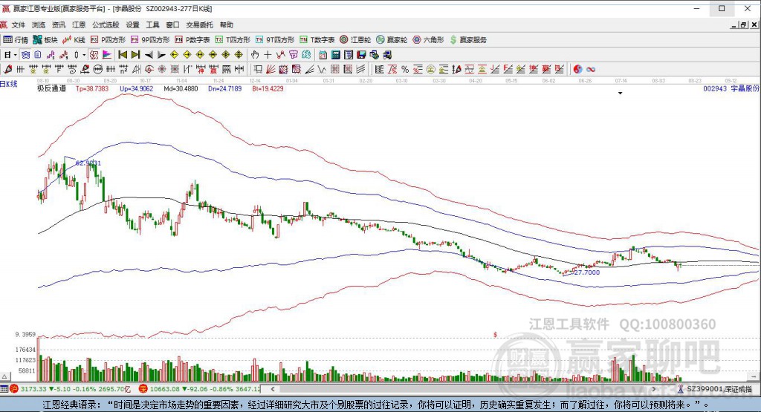
Task: Select the crosshair cursor tool
Action: [268, 55]
